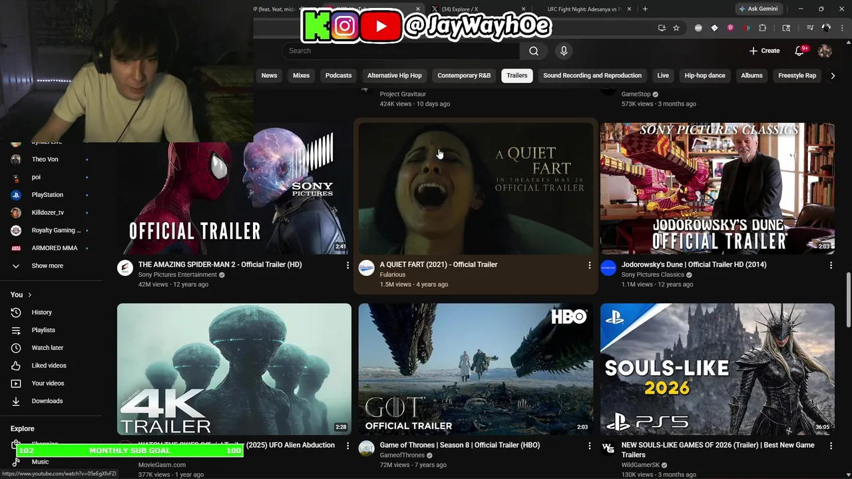Open more options for Jodorowsky's Dune video
Screen dimensions: 852x479
(831, 265)
